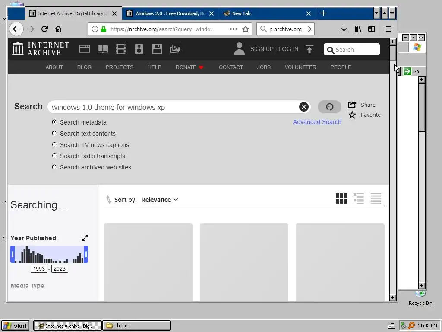The width and height of the screenshot is (442, 332).
Task: Click the end year 2023 field
Action: pos(60,268)
